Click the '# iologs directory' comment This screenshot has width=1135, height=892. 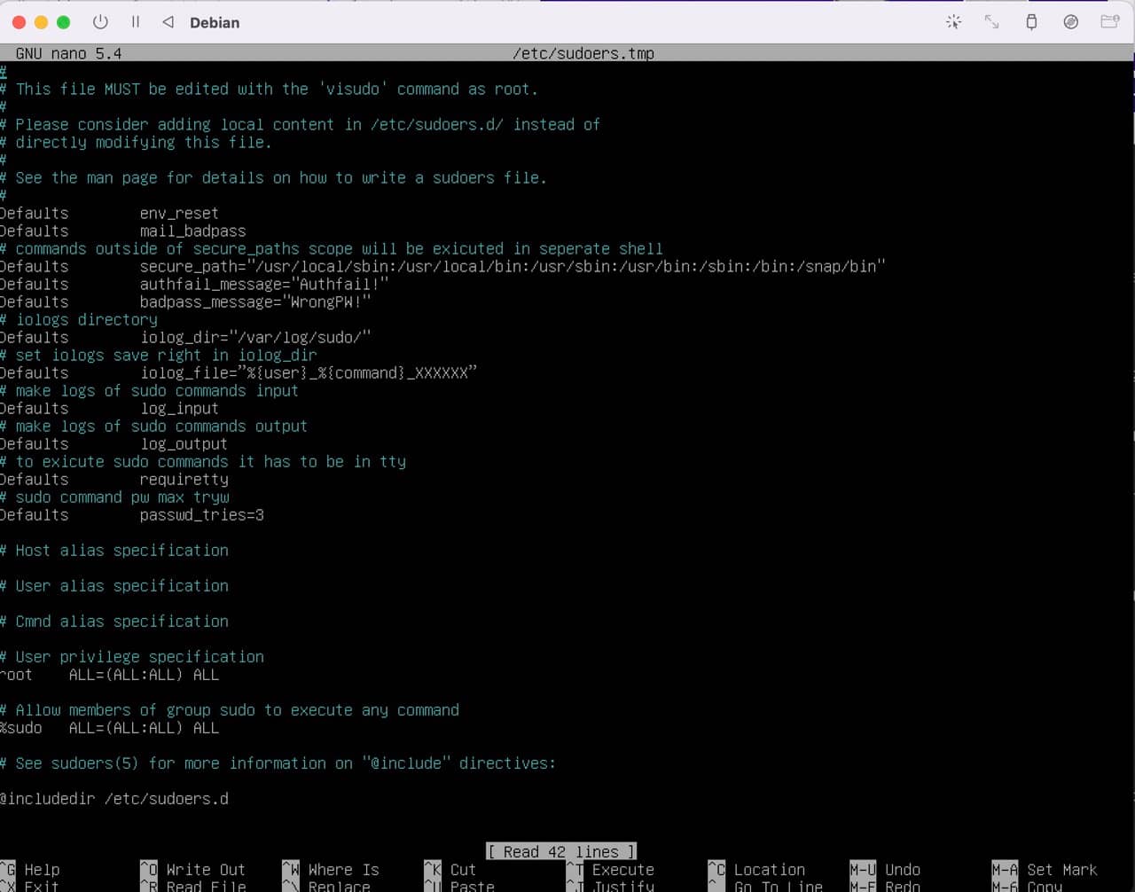(x=79, y=319)
